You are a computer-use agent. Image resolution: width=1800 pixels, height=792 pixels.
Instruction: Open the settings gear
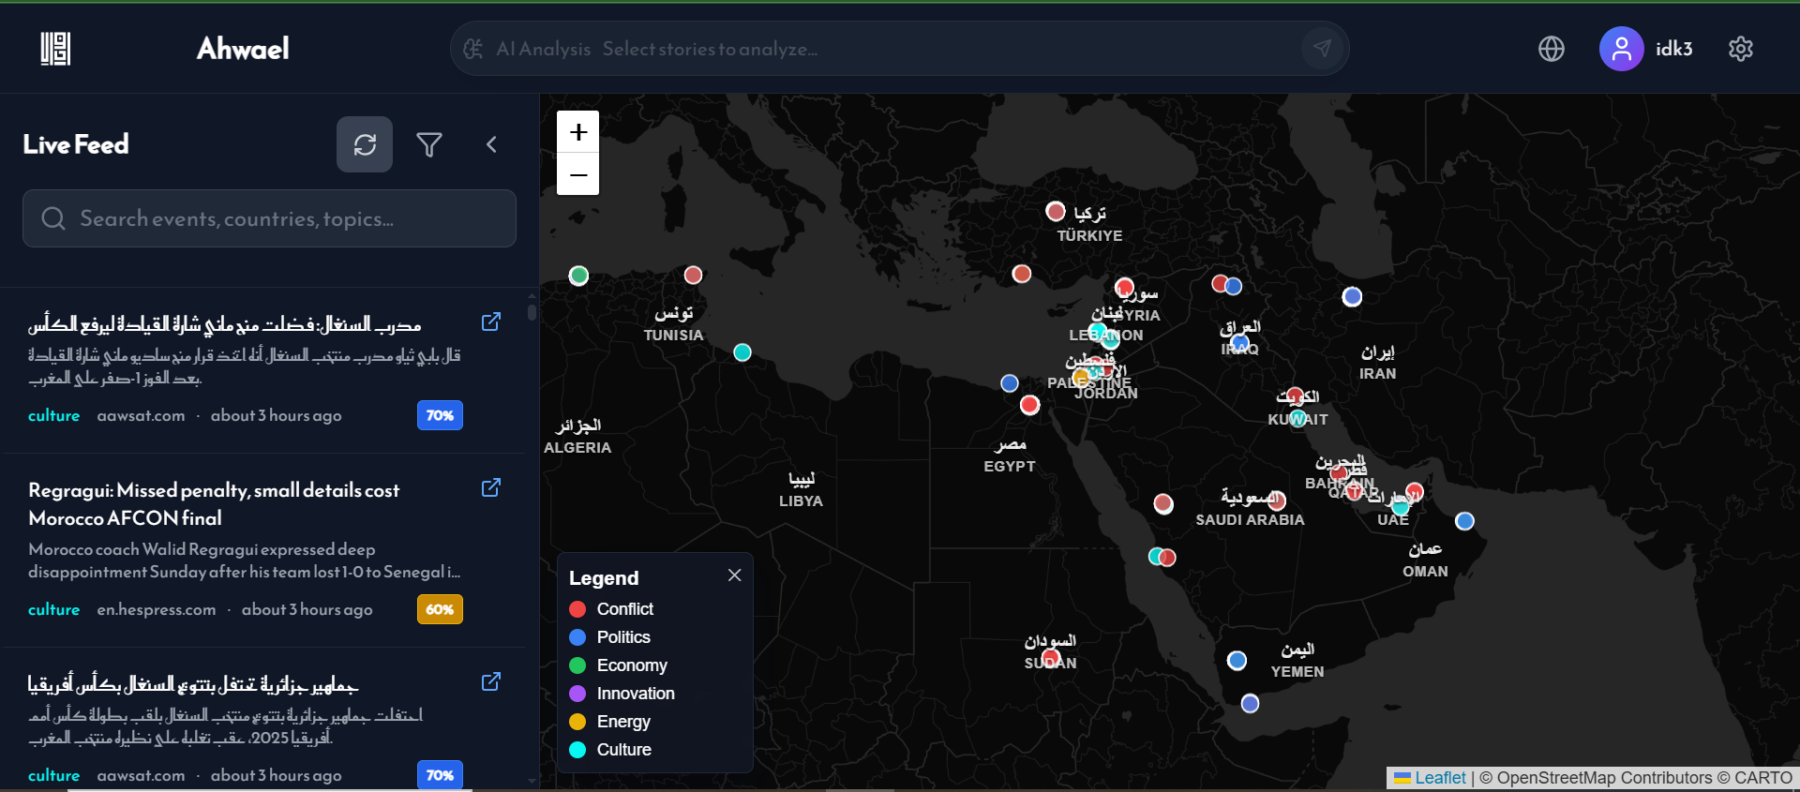[x=1741, y=49]
